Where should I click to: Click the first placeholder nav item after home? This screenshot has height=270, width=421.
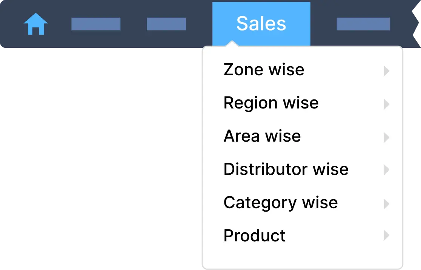pos(96,24)
